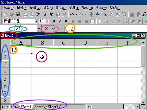
Task: Open the font size 12 dropdown
Action: 47,21
